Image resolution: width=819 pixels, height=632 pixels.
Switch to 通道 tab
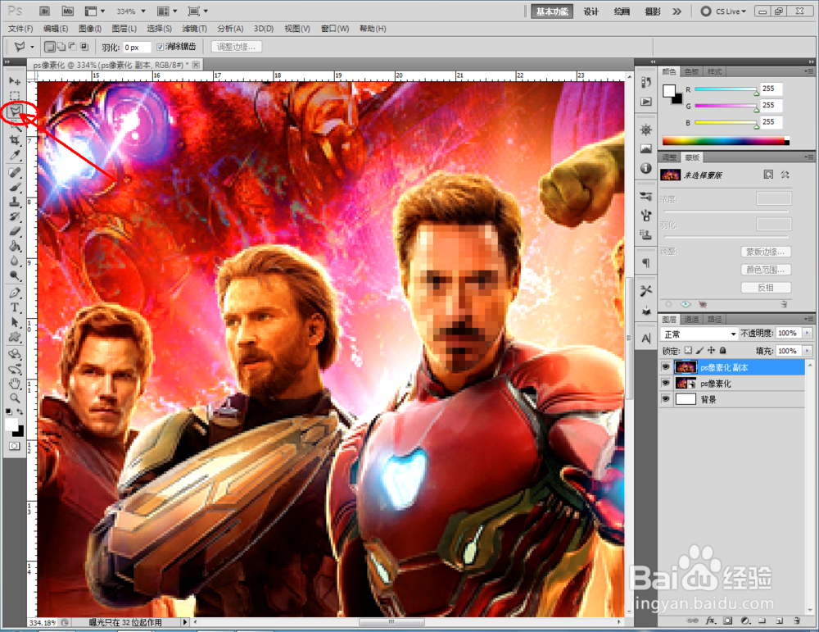691,320
